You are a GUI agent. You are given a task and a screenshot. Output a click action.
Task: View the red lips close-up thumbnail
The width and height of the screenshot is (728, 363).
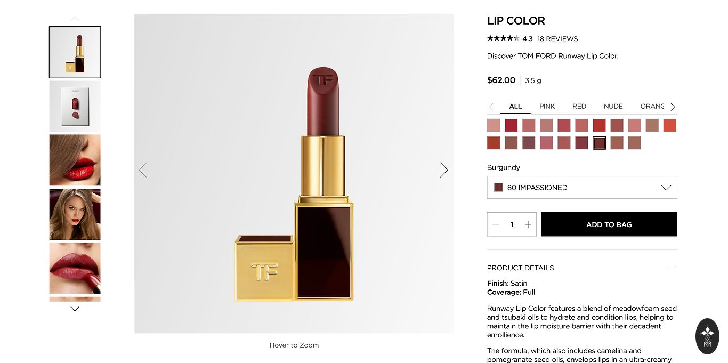(75, 160)
